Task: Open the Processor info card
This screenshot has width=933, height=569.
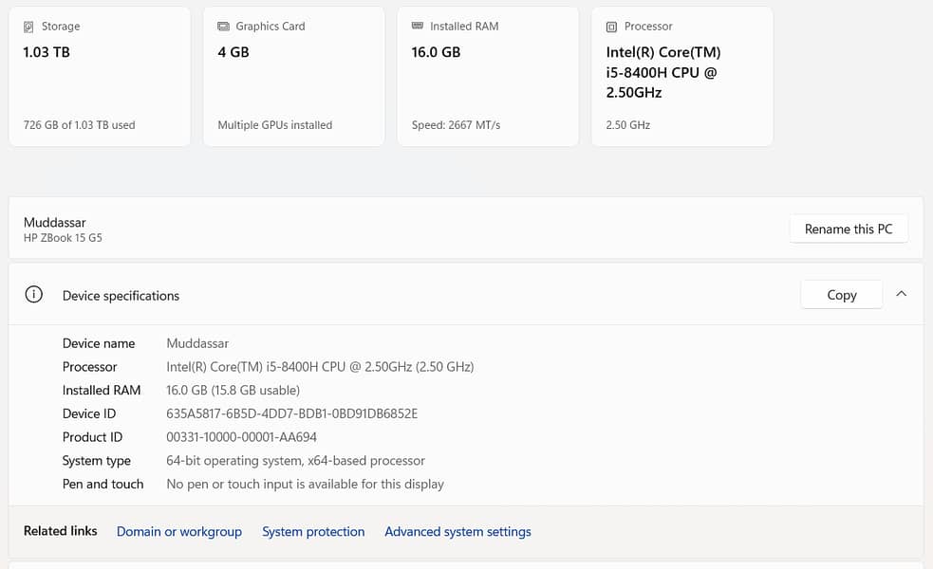Action: pyautogui.click(x=681, y=76)
